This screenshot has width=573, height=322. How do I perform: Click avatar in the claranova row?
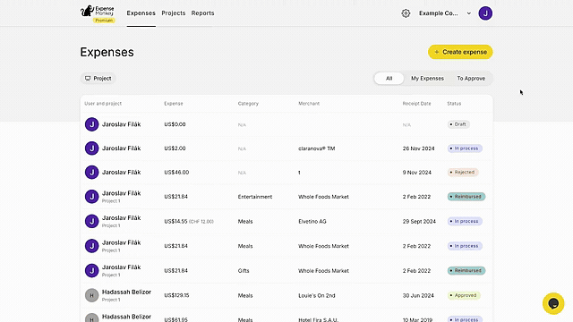(91, 148)
